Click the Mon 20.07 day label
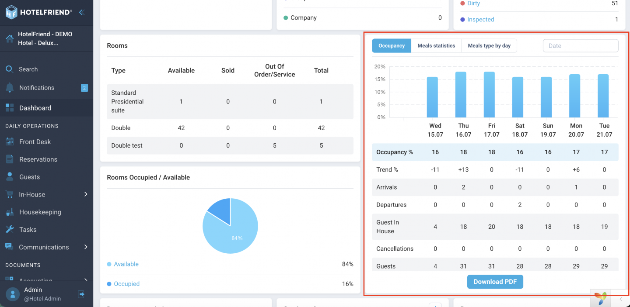The width and height of the screenshot is (630, 307). [576, 130]
